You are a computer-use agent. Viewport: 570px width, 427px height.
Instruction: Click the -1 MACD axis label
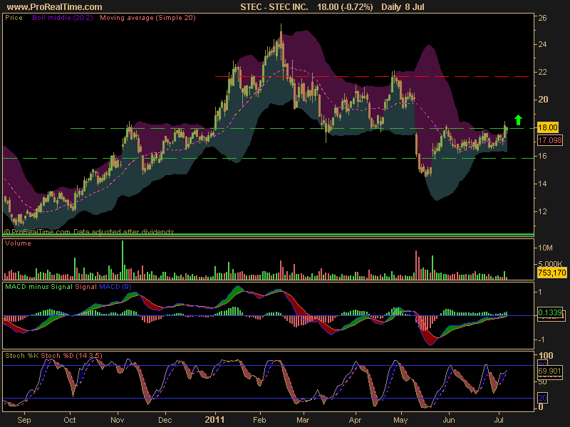(541, 340)
